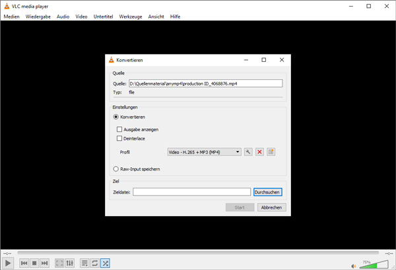Close the Konvertieren dialog
Image resolution: width=396 pixels, height=270 pixels.
(x=282, y=60)
